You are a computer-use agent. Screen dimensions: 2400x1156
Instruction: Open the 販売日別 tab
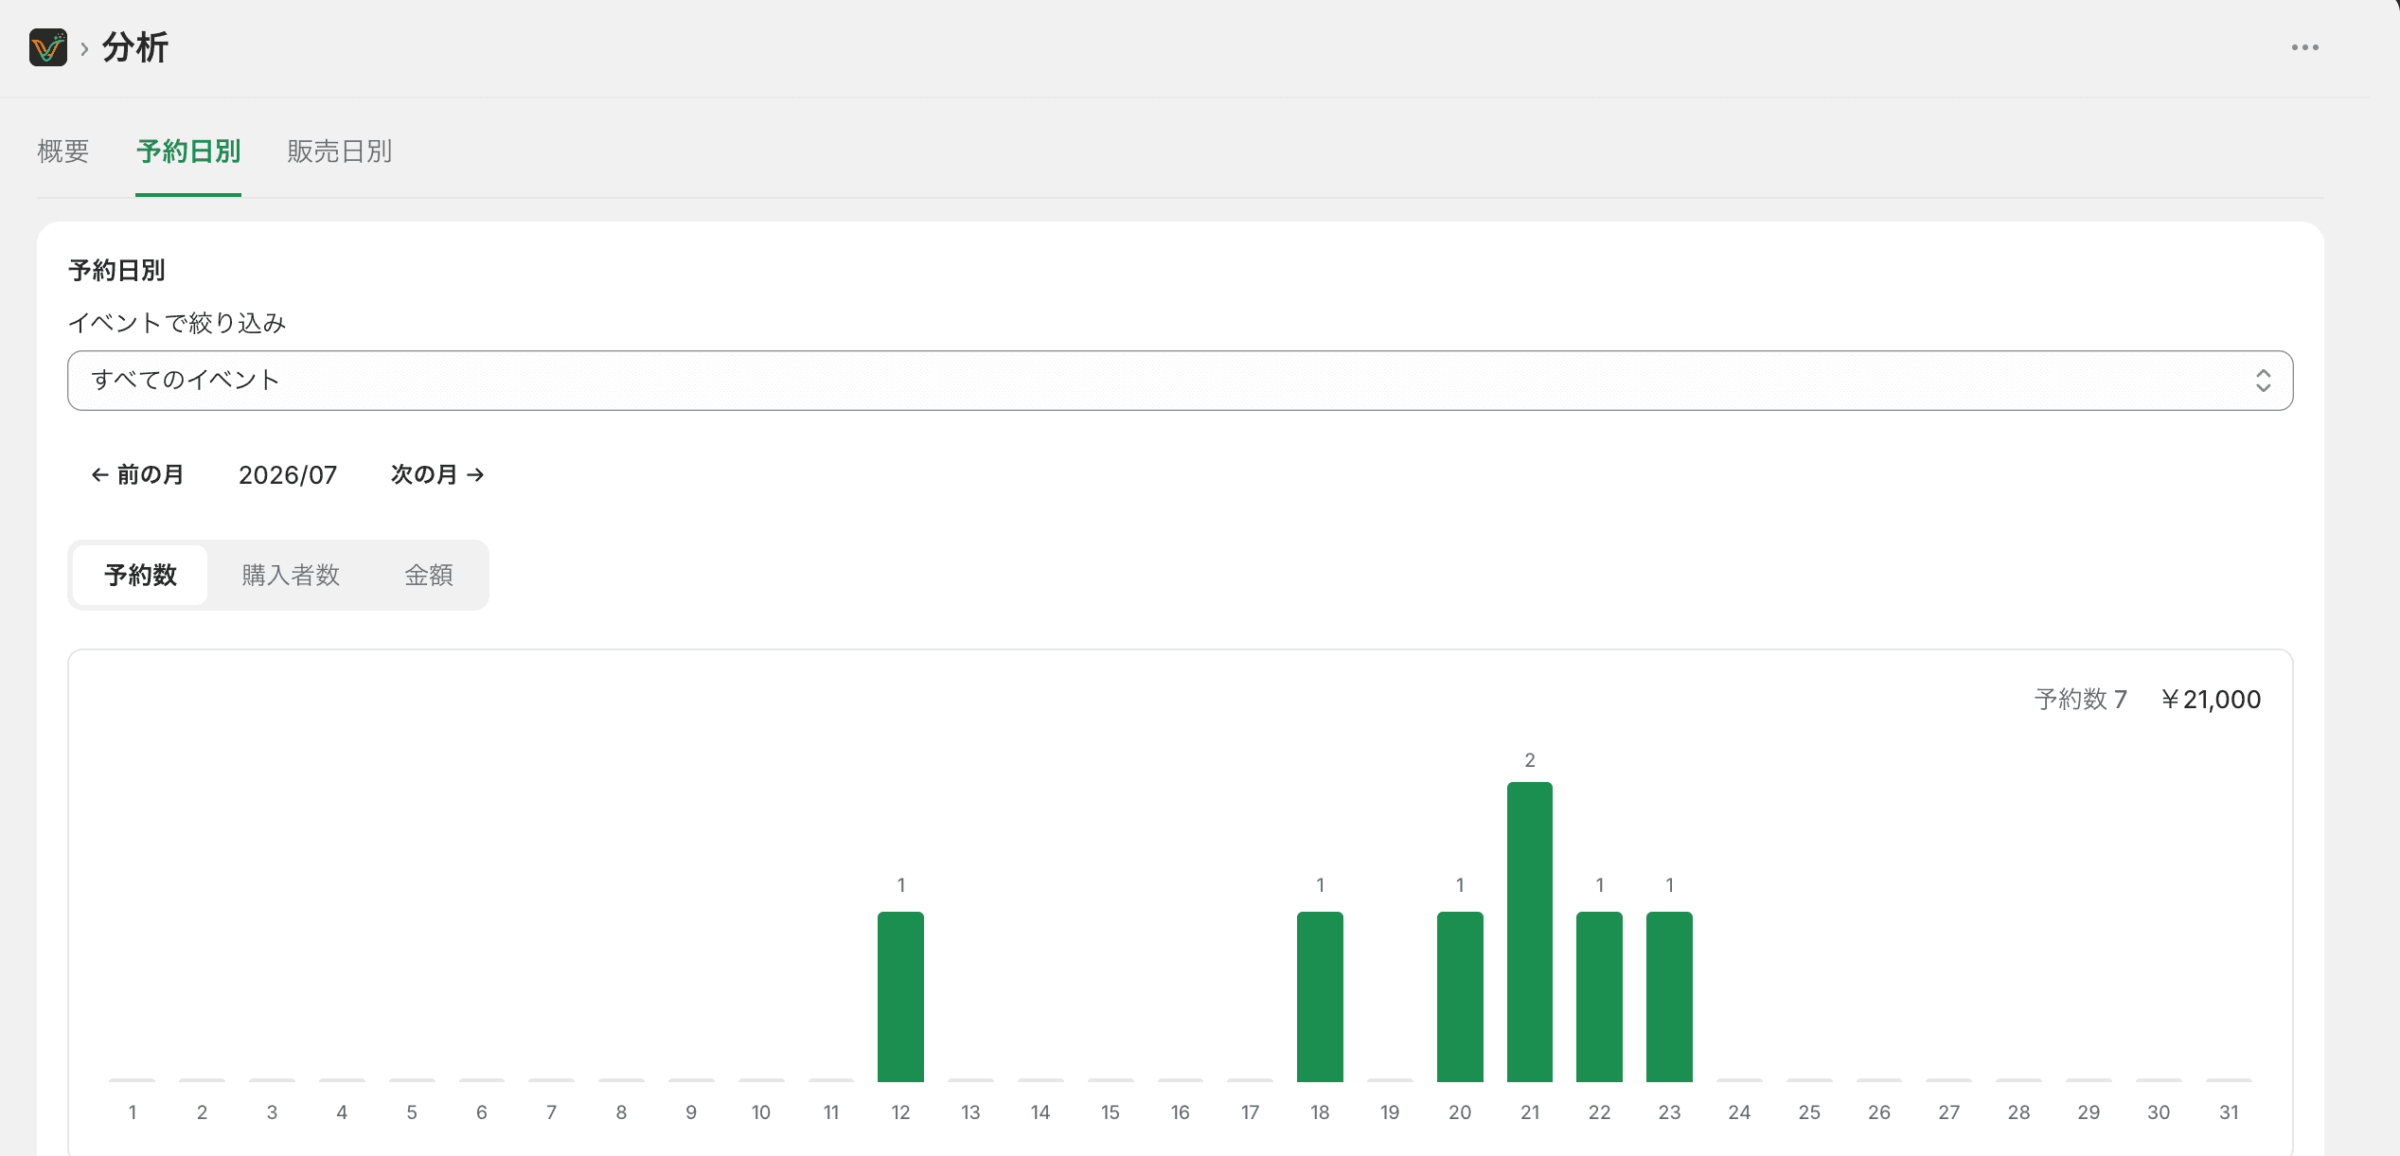tap(340, 151)
